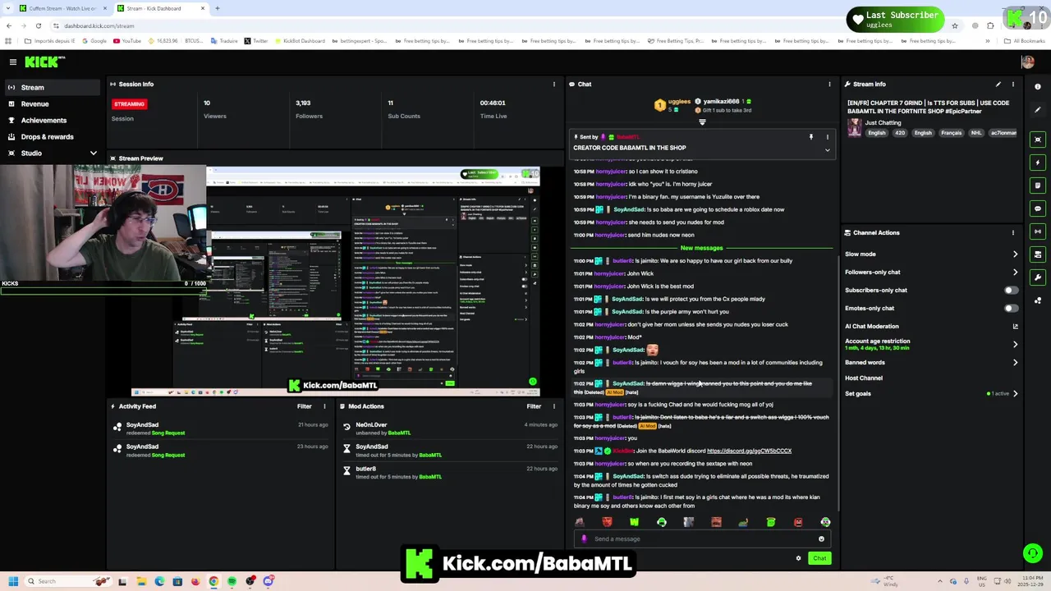Toggle Subscribers-only chat
The image size is (1051, 591).
(1011, 290)
